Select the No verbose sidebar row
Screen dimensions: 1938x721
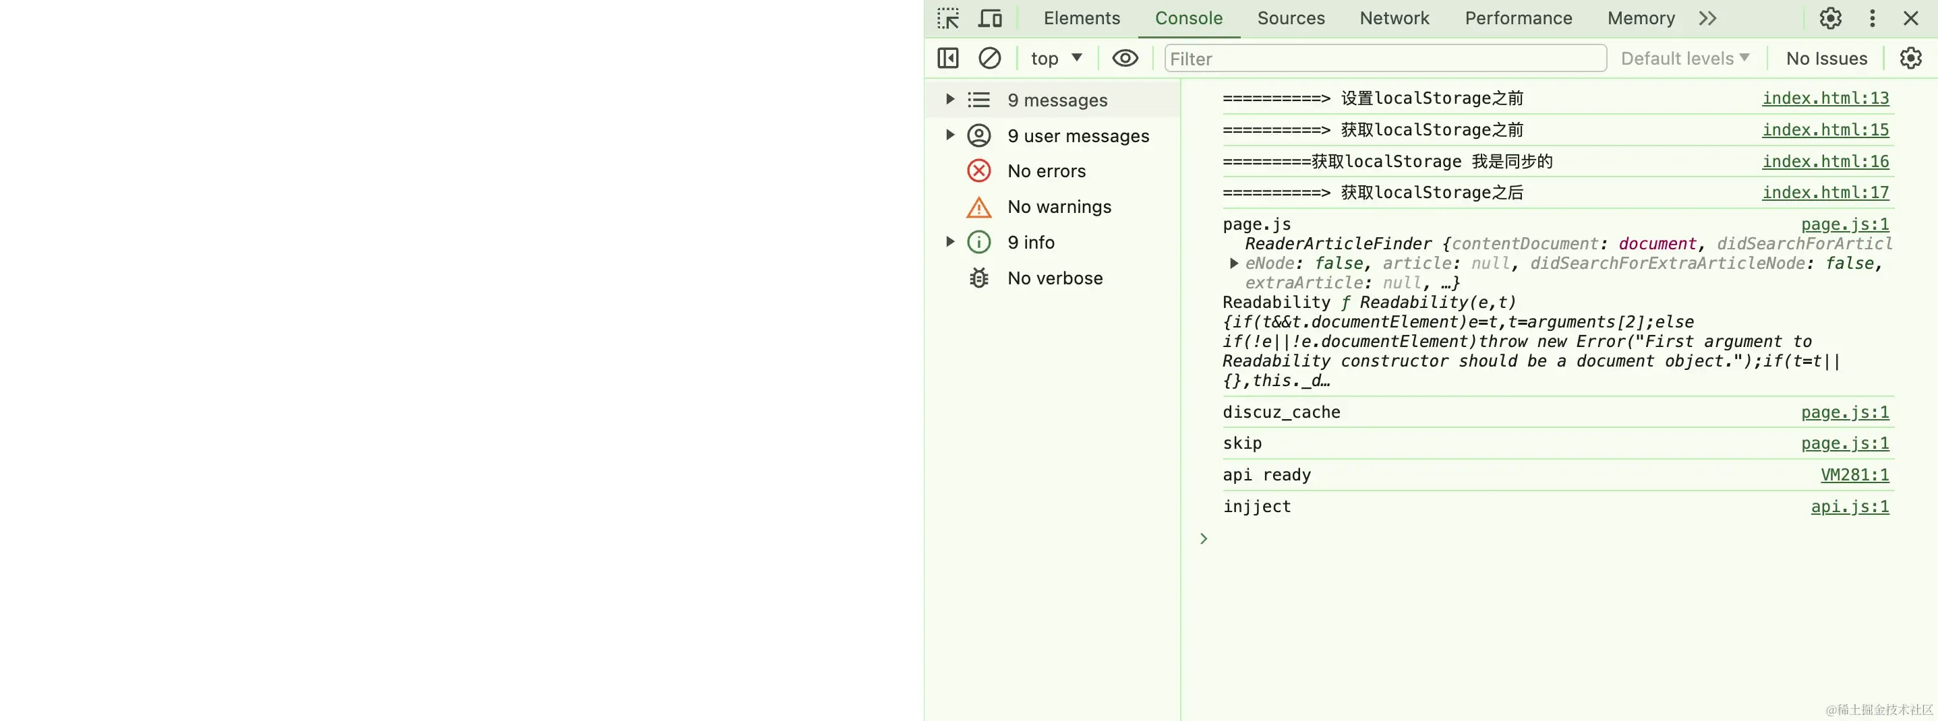[1053, 278]
